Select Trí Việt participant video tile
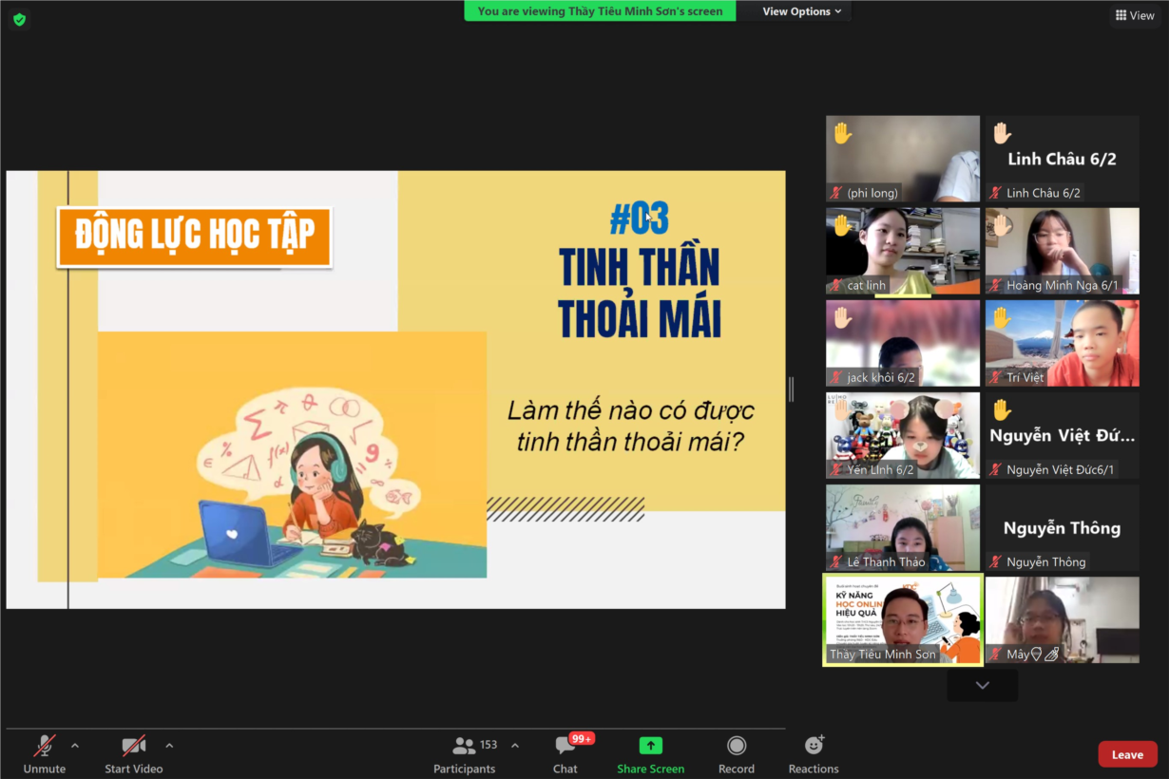1169x779 pixels. click(x=1062, y=343)
